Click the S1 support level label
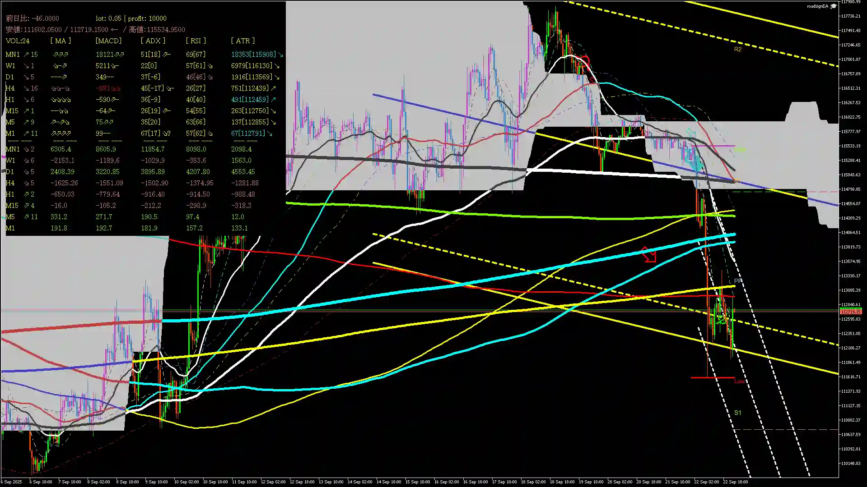The image size is (867, 487). 737,413
